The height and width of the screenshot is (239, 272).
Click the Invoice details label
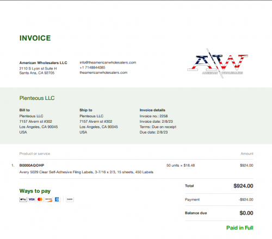pyautogui.click(x=152, y=110)
